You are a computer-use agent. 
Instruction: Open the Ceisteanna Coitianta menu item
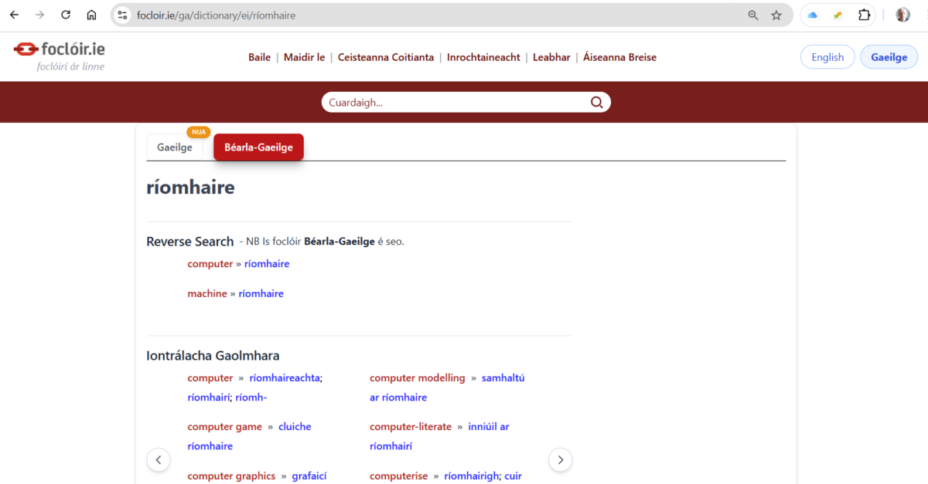click(386, 57)
